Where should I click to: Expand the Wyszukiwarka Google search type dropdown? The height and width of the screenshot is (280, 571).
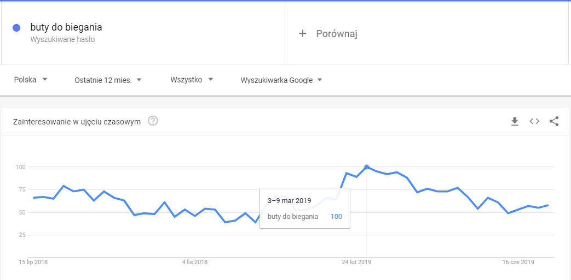281,80
